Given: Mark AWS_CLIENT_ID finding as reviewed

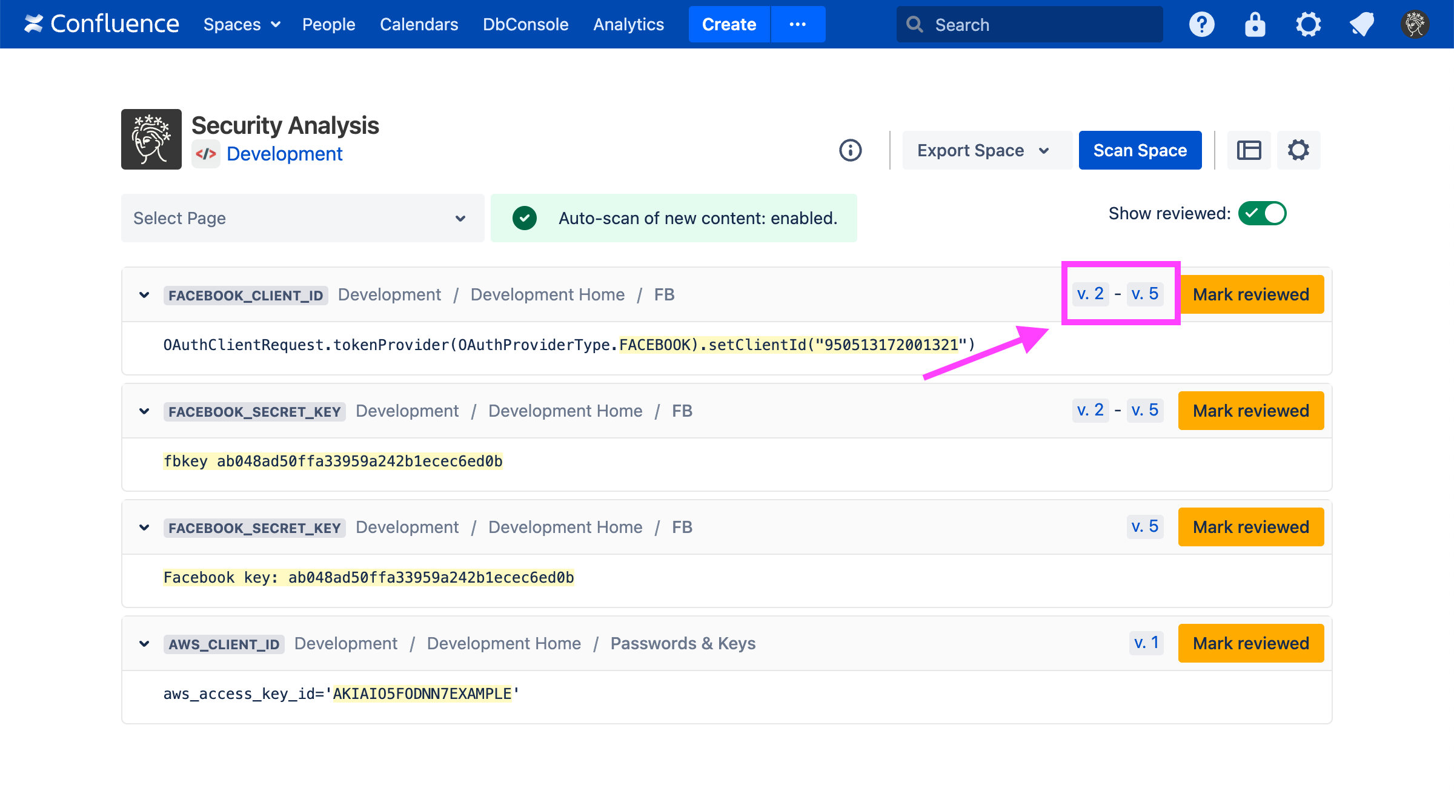Looking at the screenshot, I should 1250,643.
